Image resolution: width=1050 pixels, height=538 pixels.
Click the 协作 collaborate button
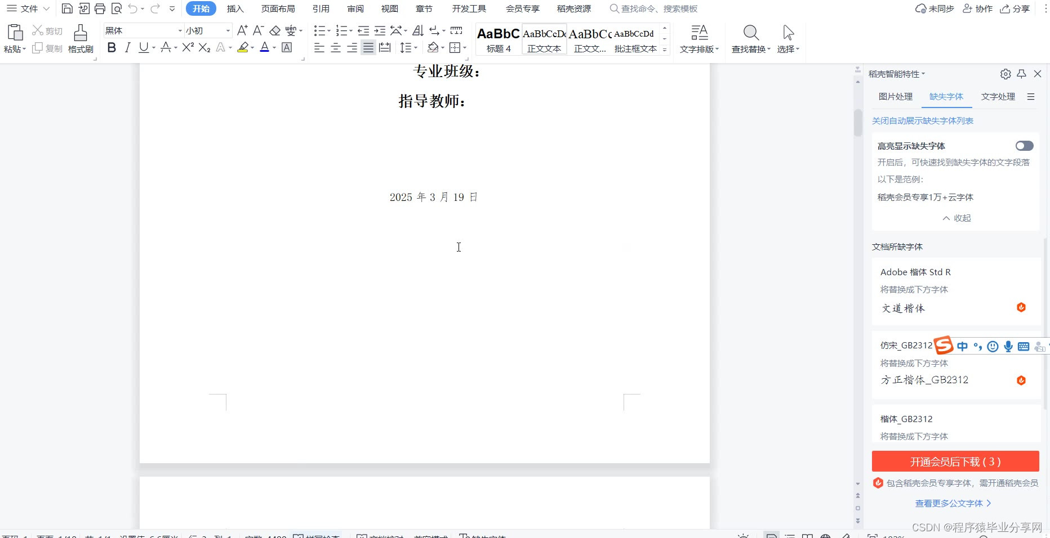[977, 8]
